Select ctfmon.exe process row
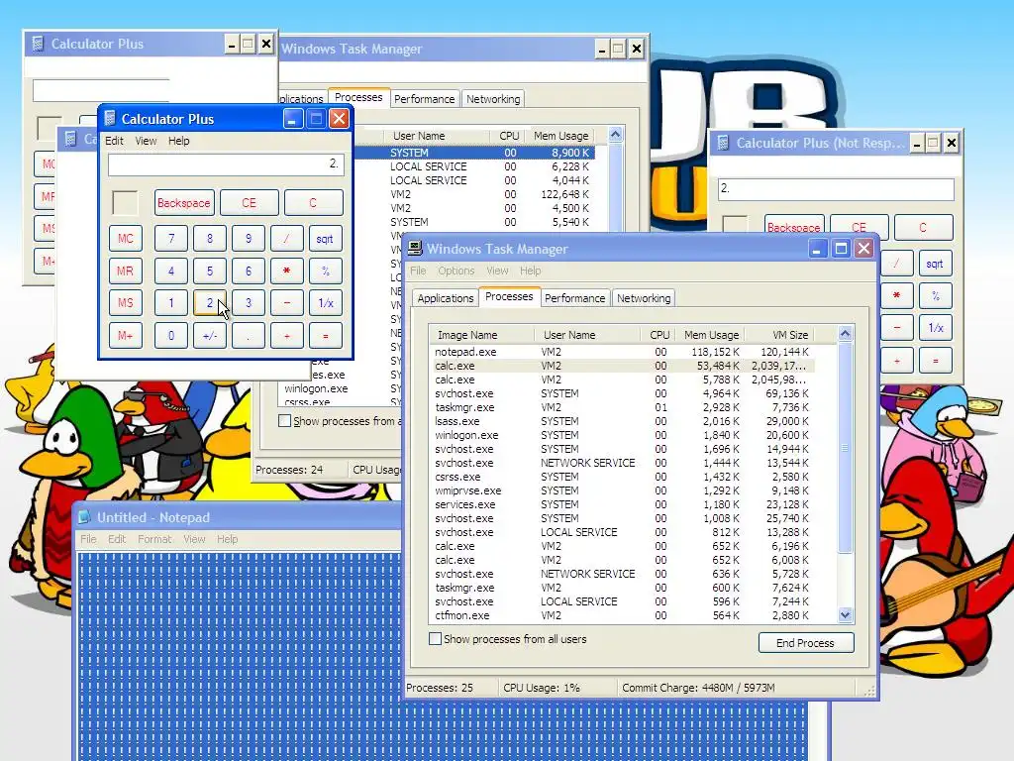Image resolution: width=1014 pixels, height=761 pixels. click(x=622, y=615)
